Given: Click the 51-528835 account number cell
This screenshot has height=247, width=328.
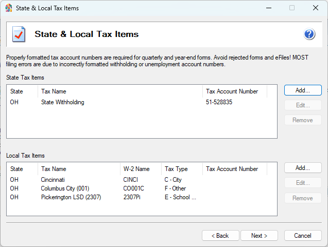Looking at the screenshot, I should pos(219,102).
